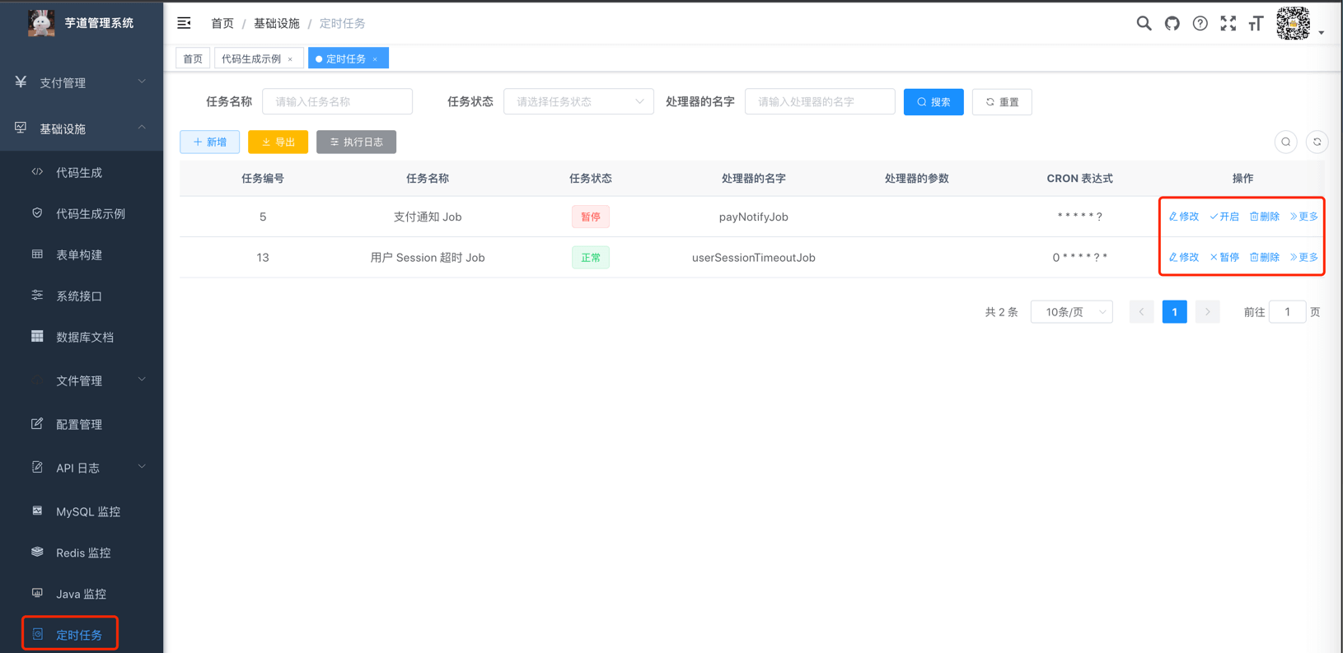
Task: Click the help question mark icon
Action: (x=1200, y=24)
